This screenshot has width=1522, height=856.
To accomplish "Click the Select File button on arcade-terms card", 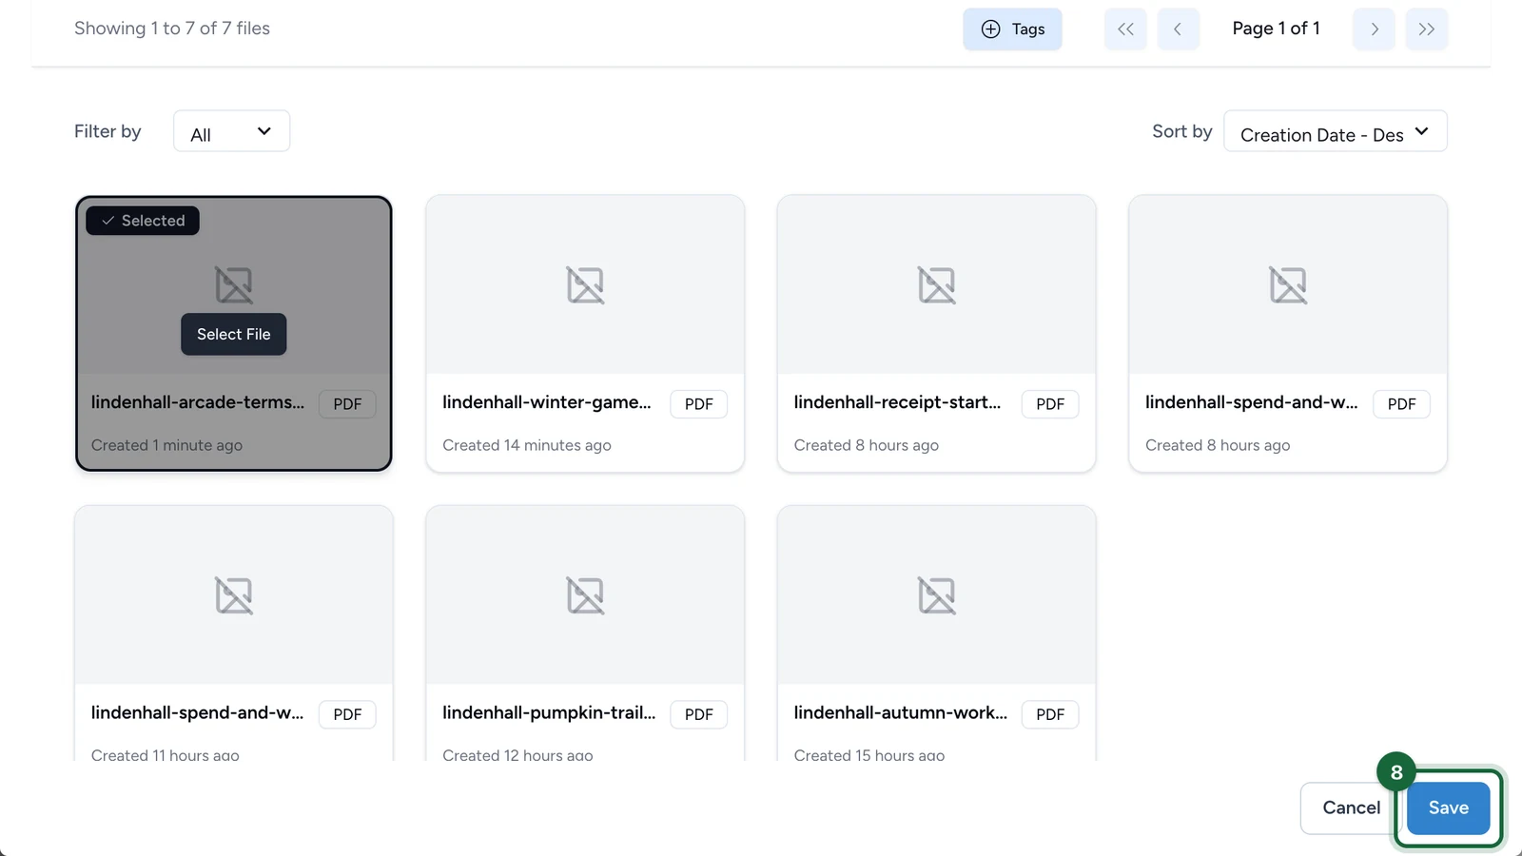I will tap(233, 334).
